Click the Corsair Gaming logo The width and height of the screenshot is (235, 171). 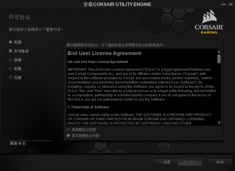click(209, 22)
